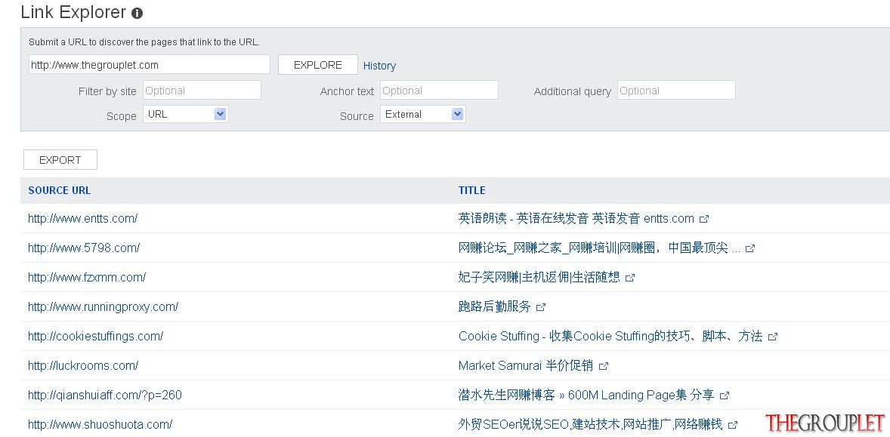Open the Source dropdown set to External
Viewport: 890px width, 437px height.
click(x=423, y=114)
